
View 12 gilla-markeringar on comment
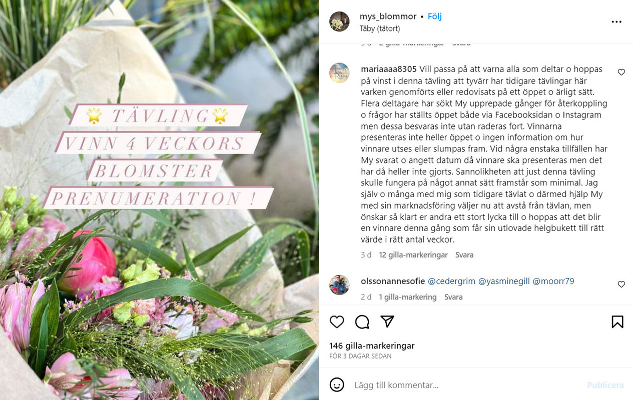pos(413,255)
